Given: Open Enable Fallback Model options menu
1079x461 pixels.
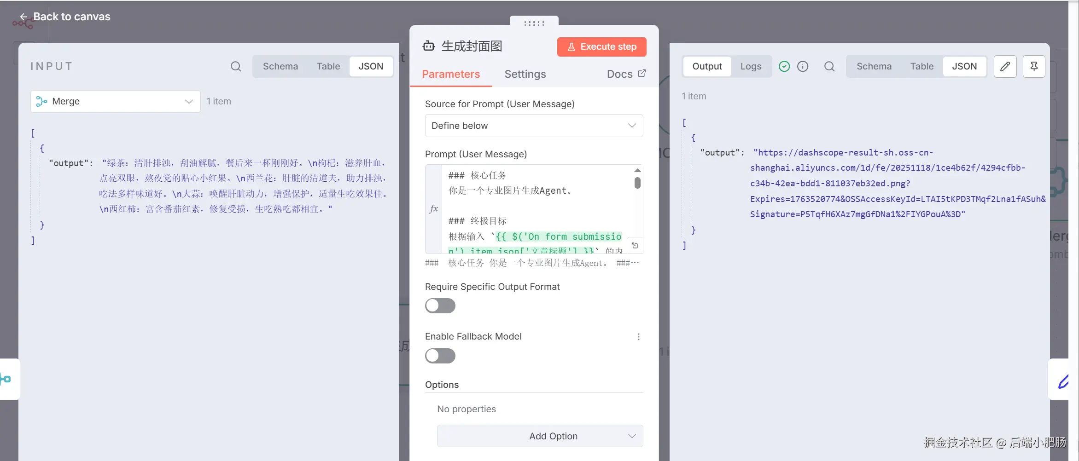Looking at the screenshot, I should pos(638,337).
